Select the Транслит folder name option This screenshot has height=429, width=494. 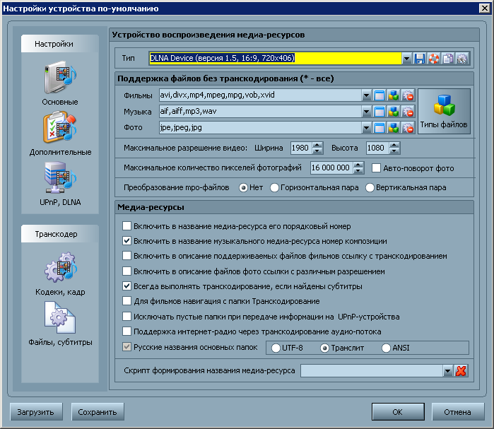pyautogui.click(x=324, y=348)
